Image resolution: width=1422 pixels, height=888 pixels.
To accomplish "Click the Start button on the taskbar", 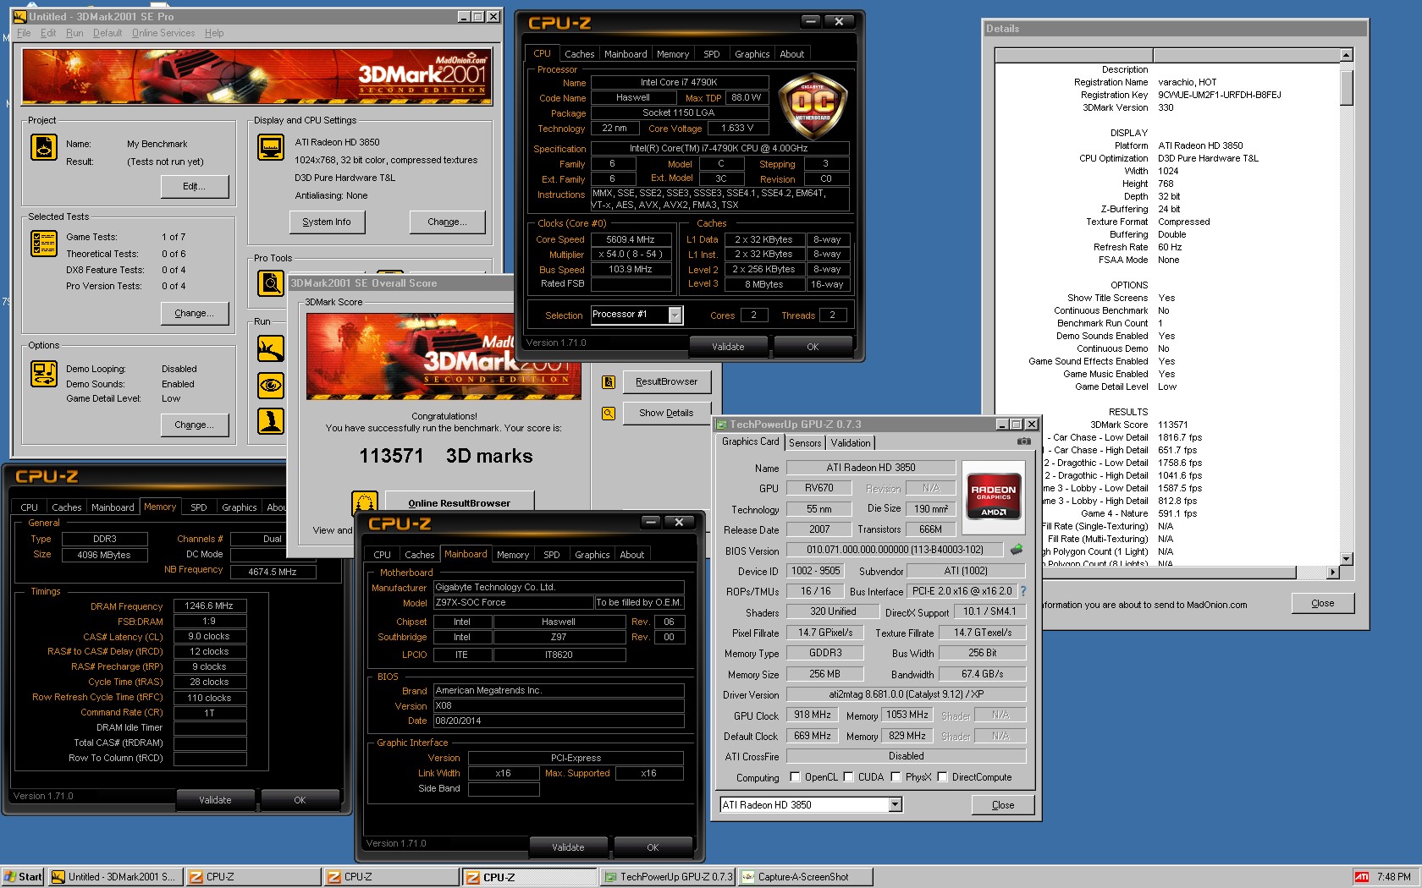I will (x=23, y=877).
